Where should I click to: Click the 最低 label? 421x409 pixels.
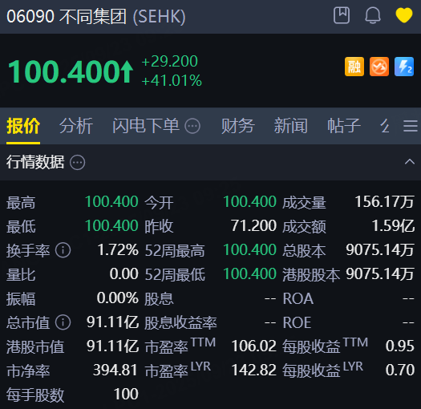(x=21, y=227)
